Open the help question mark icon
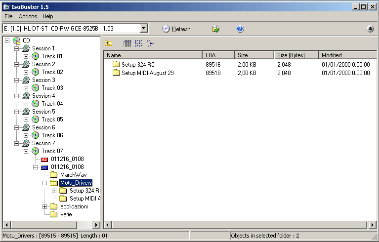The height and width of the screenshot is (242, 379). (x=240, y=29)
